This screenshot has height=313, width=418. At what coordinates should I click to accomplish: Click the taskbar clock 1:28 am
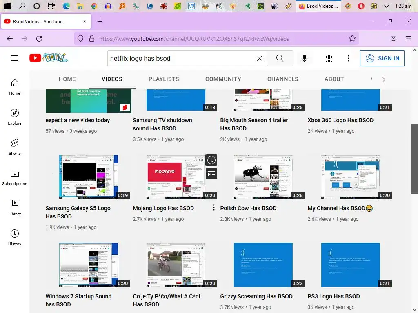(403, 6)
